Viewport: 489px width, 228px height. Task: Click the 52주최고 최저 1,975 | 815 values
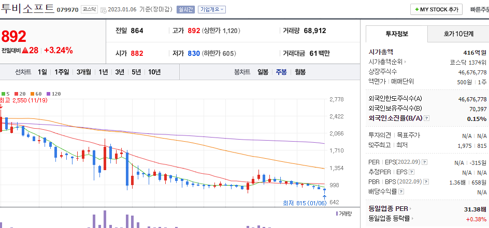pos(472,146)
